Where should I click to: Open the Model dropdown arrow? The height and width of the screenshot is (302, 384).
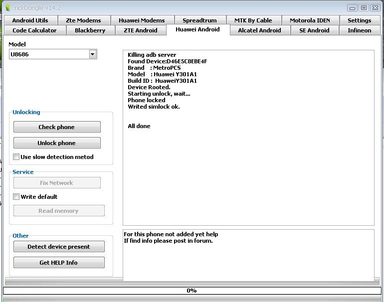[x=93, y=54]
